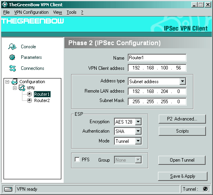This screenshot has height=195, width=213.
Task: Click Save & Apply
Action: click(183, 176)
